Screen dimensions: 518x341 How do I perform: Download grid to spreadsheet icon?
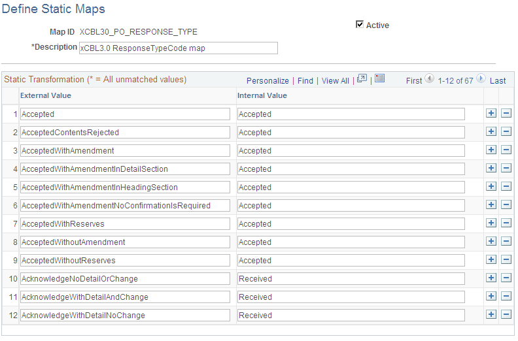(379, 78)
